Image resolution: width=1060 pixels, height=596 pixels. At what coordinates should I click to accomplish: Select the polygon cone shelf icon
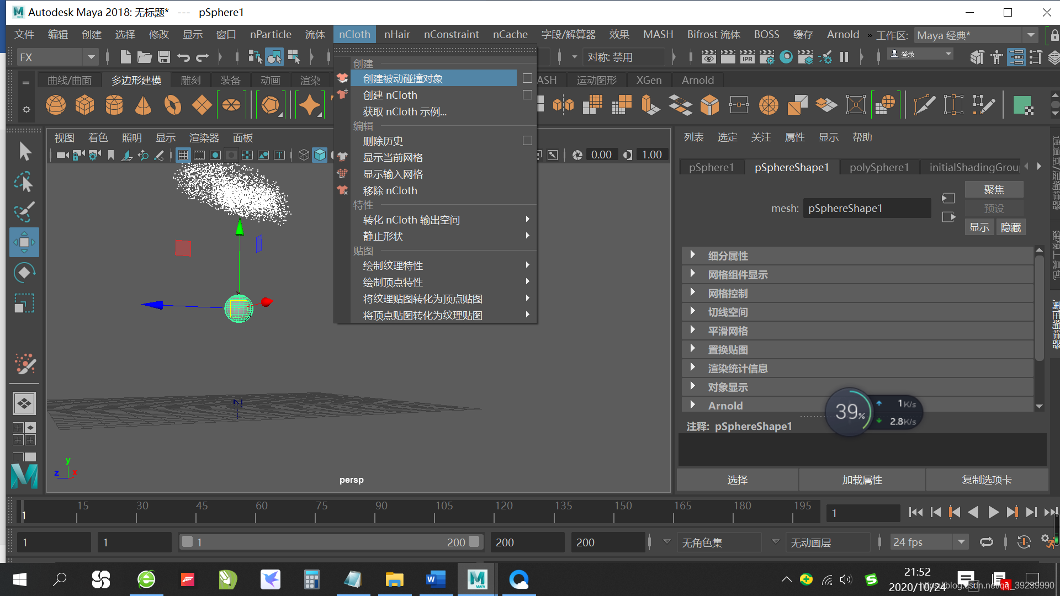[143, 105]
